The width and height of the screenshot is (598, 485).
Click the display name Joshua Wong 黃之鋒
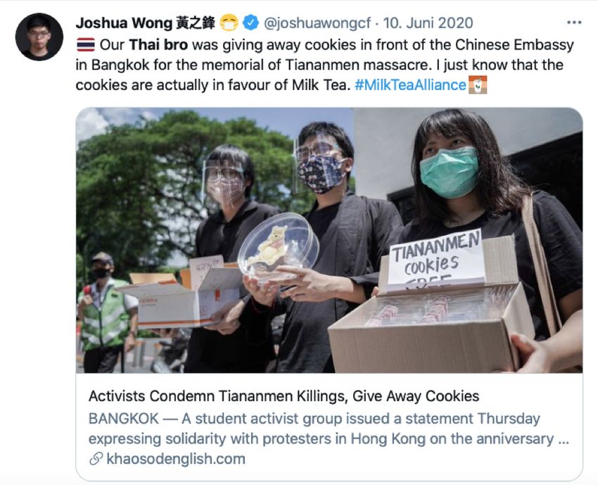[146, 23]
